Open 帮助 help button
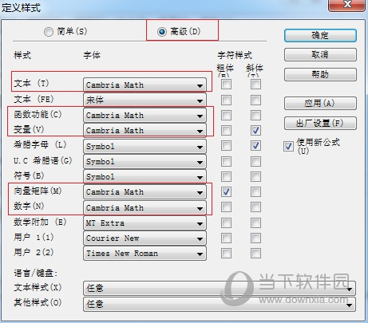This screenshot has height=323, width=368. [320, 74]
